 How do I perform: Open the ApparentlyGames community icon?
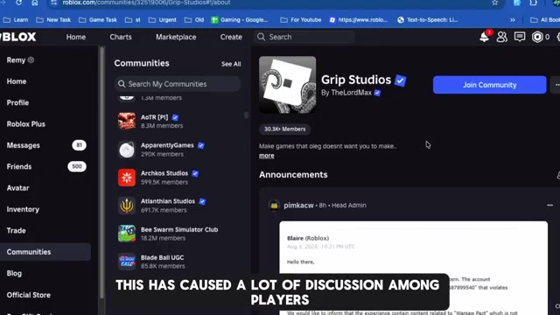coord(127,150)
